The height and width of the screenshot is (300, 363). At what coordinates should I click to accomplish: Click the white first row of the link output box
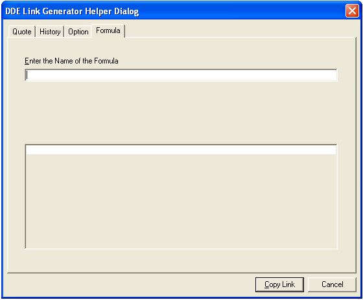click(x=181, y=150)
